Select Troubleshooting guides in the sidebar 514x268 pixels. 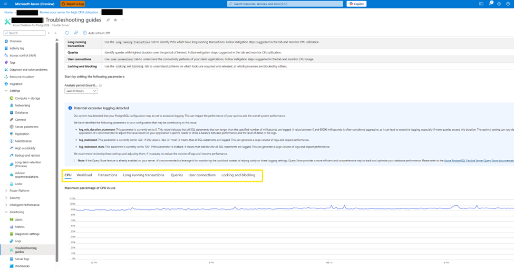tap(27, 250)
